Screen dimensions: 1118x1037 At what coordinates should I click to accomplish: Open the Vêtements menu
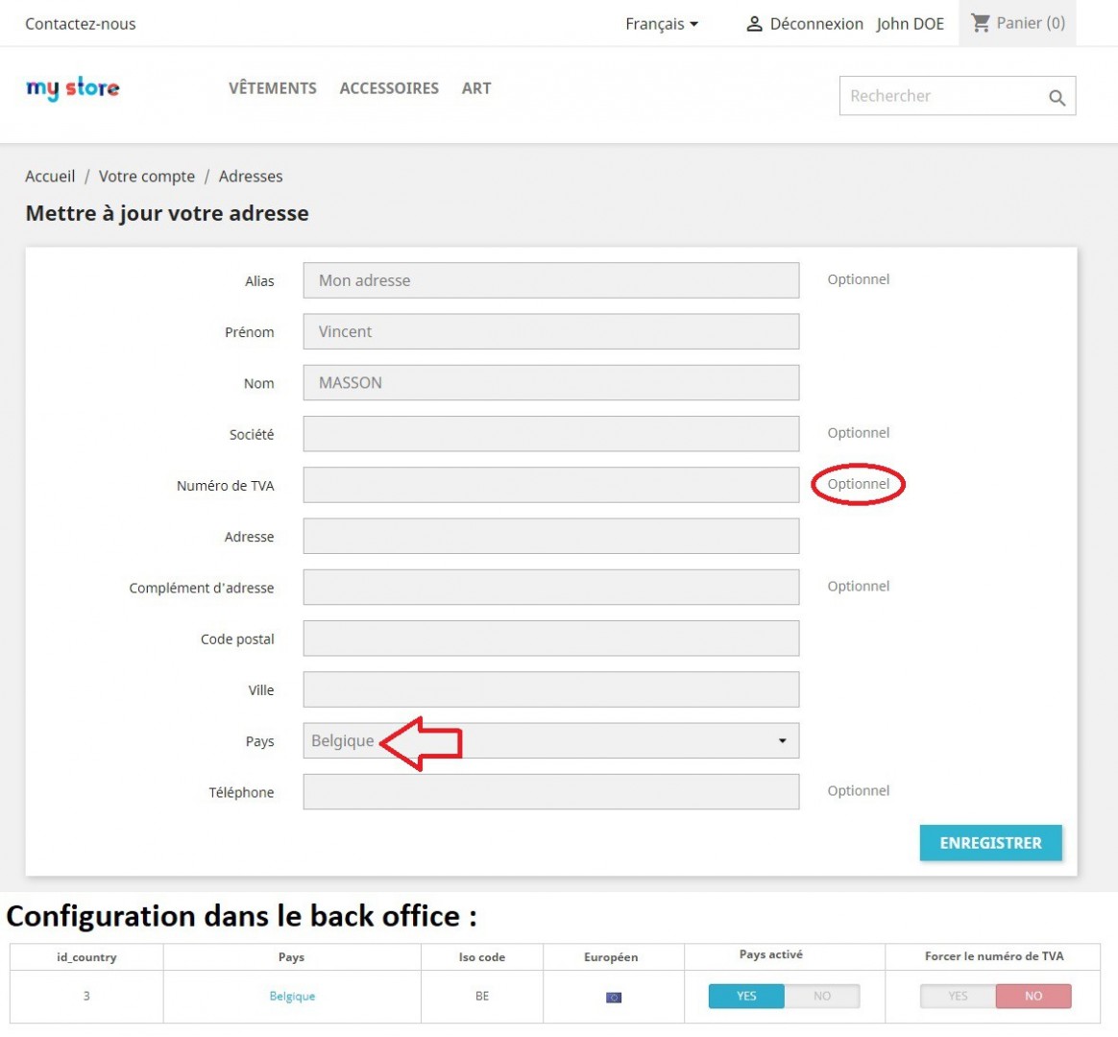tap(273, 88)
